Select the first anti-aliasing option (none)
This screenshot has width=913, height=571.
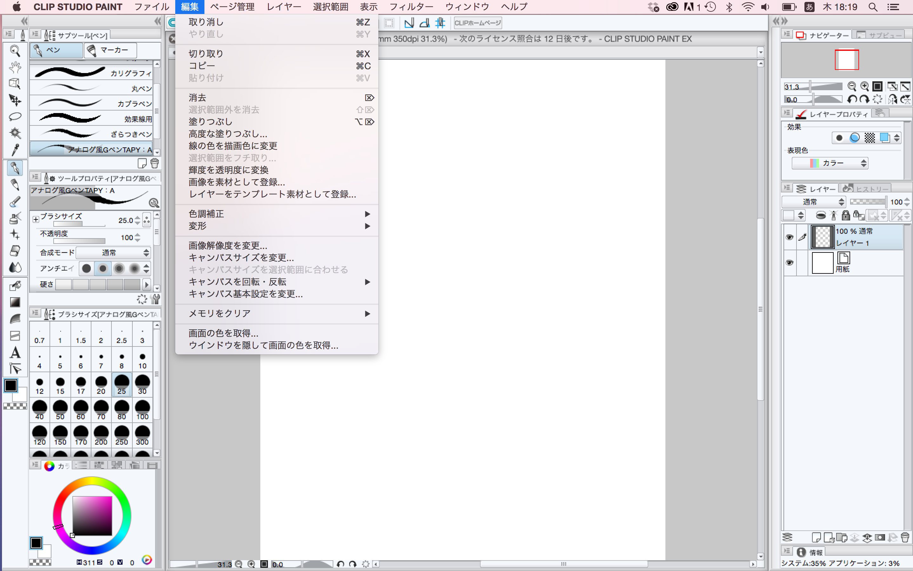click(x=86, y=268)
